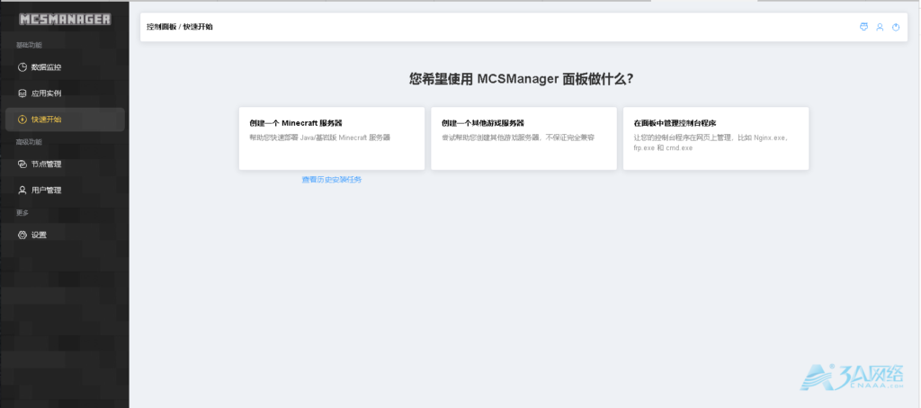Viewport: 921px width, 408px height.
Task: Click the 数据监控 pie chart icon
Action: click(22, 67)
